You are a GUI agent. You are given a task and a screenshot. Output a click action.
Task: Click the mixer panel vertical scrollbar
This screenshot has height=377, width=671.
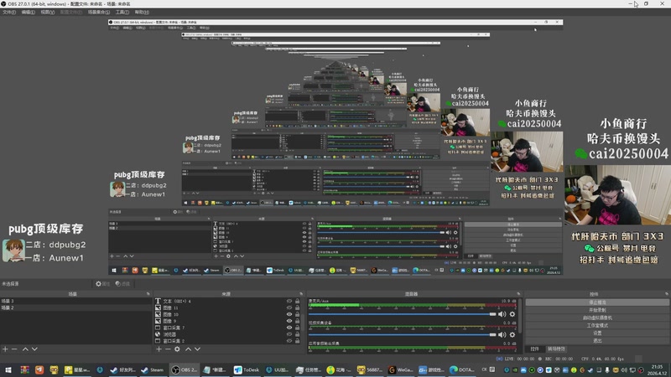[x=520, y=317]
